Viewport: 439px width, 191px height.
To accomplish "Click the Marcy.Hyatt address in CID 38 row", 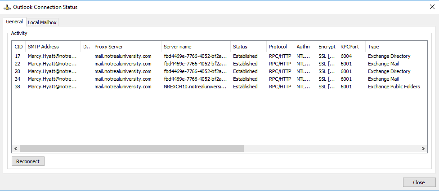I will 52,87.
